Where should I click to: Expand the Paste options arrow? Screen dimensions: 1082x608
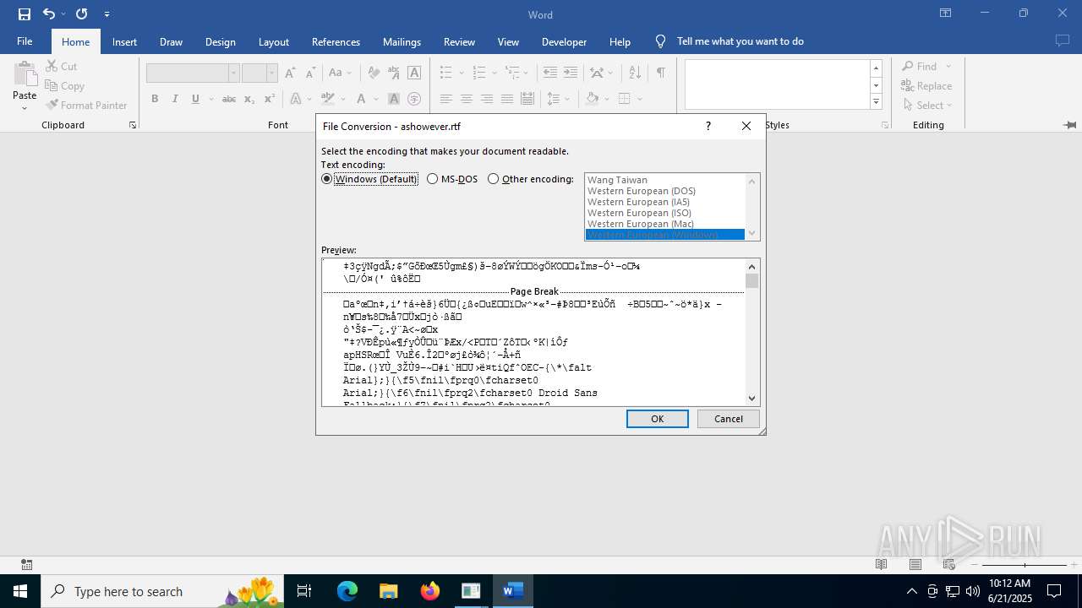[x=24, y=108]
